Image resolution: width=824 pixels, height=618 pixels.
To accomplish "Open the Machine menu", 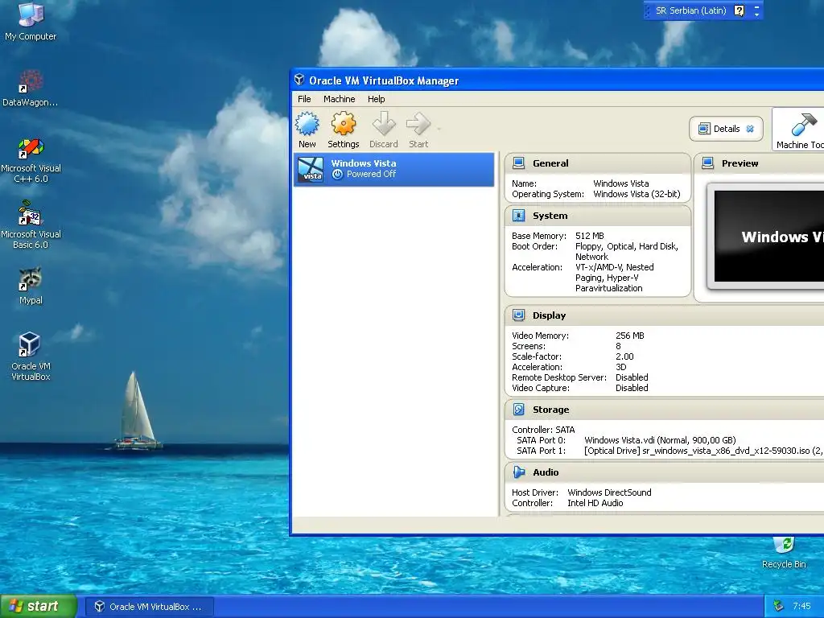I will point(339,99).
